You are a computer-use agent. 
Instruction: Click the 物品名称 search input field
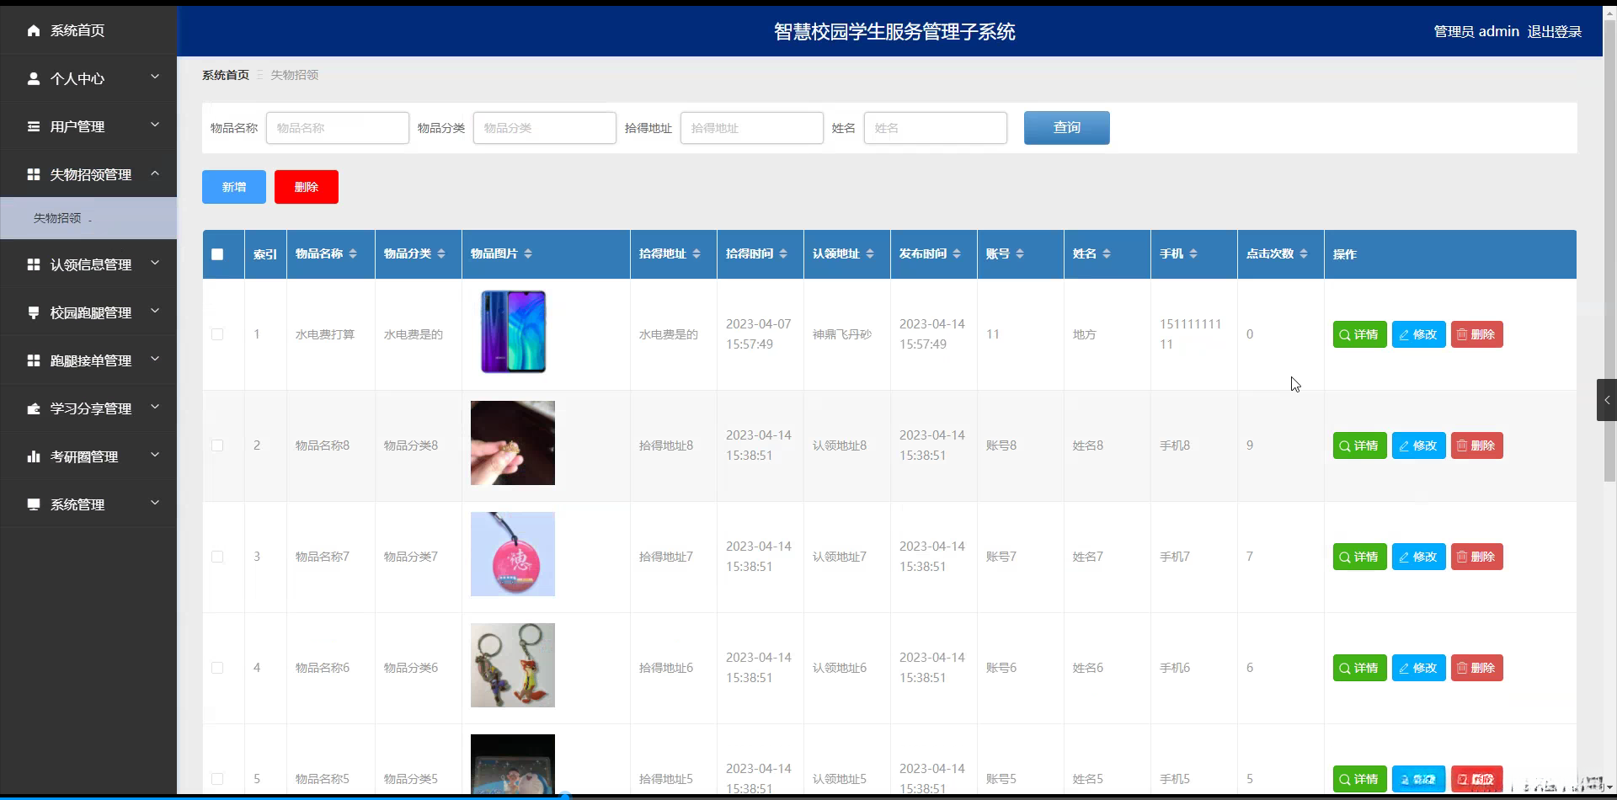tap(338, 128)
